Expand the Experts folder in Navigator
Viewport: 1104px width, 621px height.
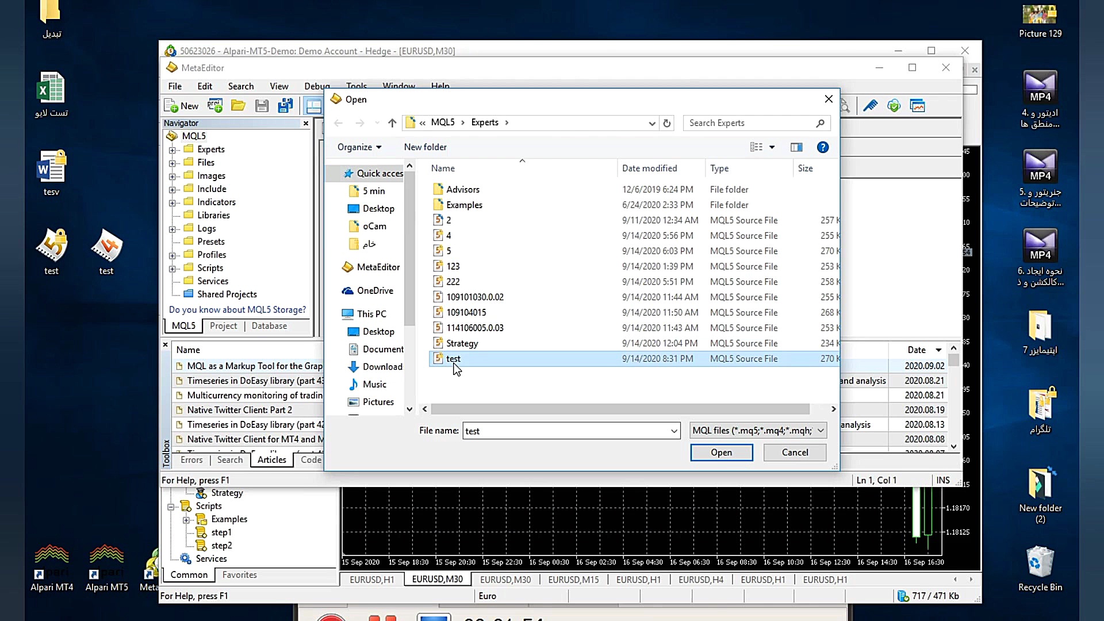coord(172,150)
